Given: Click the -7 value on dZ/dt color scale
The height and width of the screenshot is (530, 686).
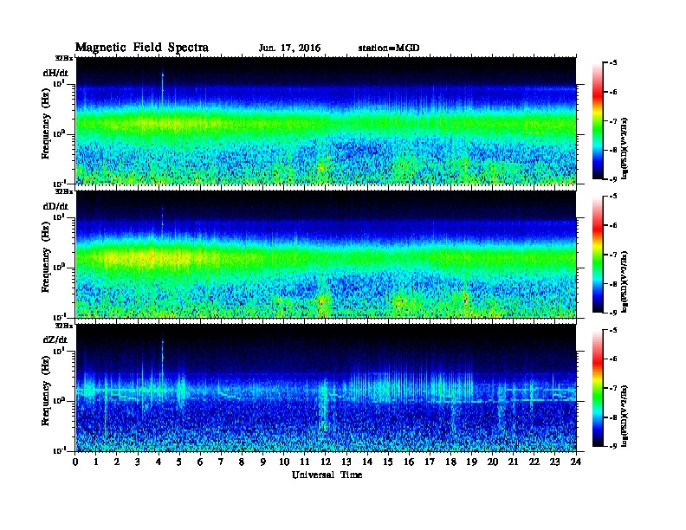Looking at the screenshot, I should coord(613,388).
